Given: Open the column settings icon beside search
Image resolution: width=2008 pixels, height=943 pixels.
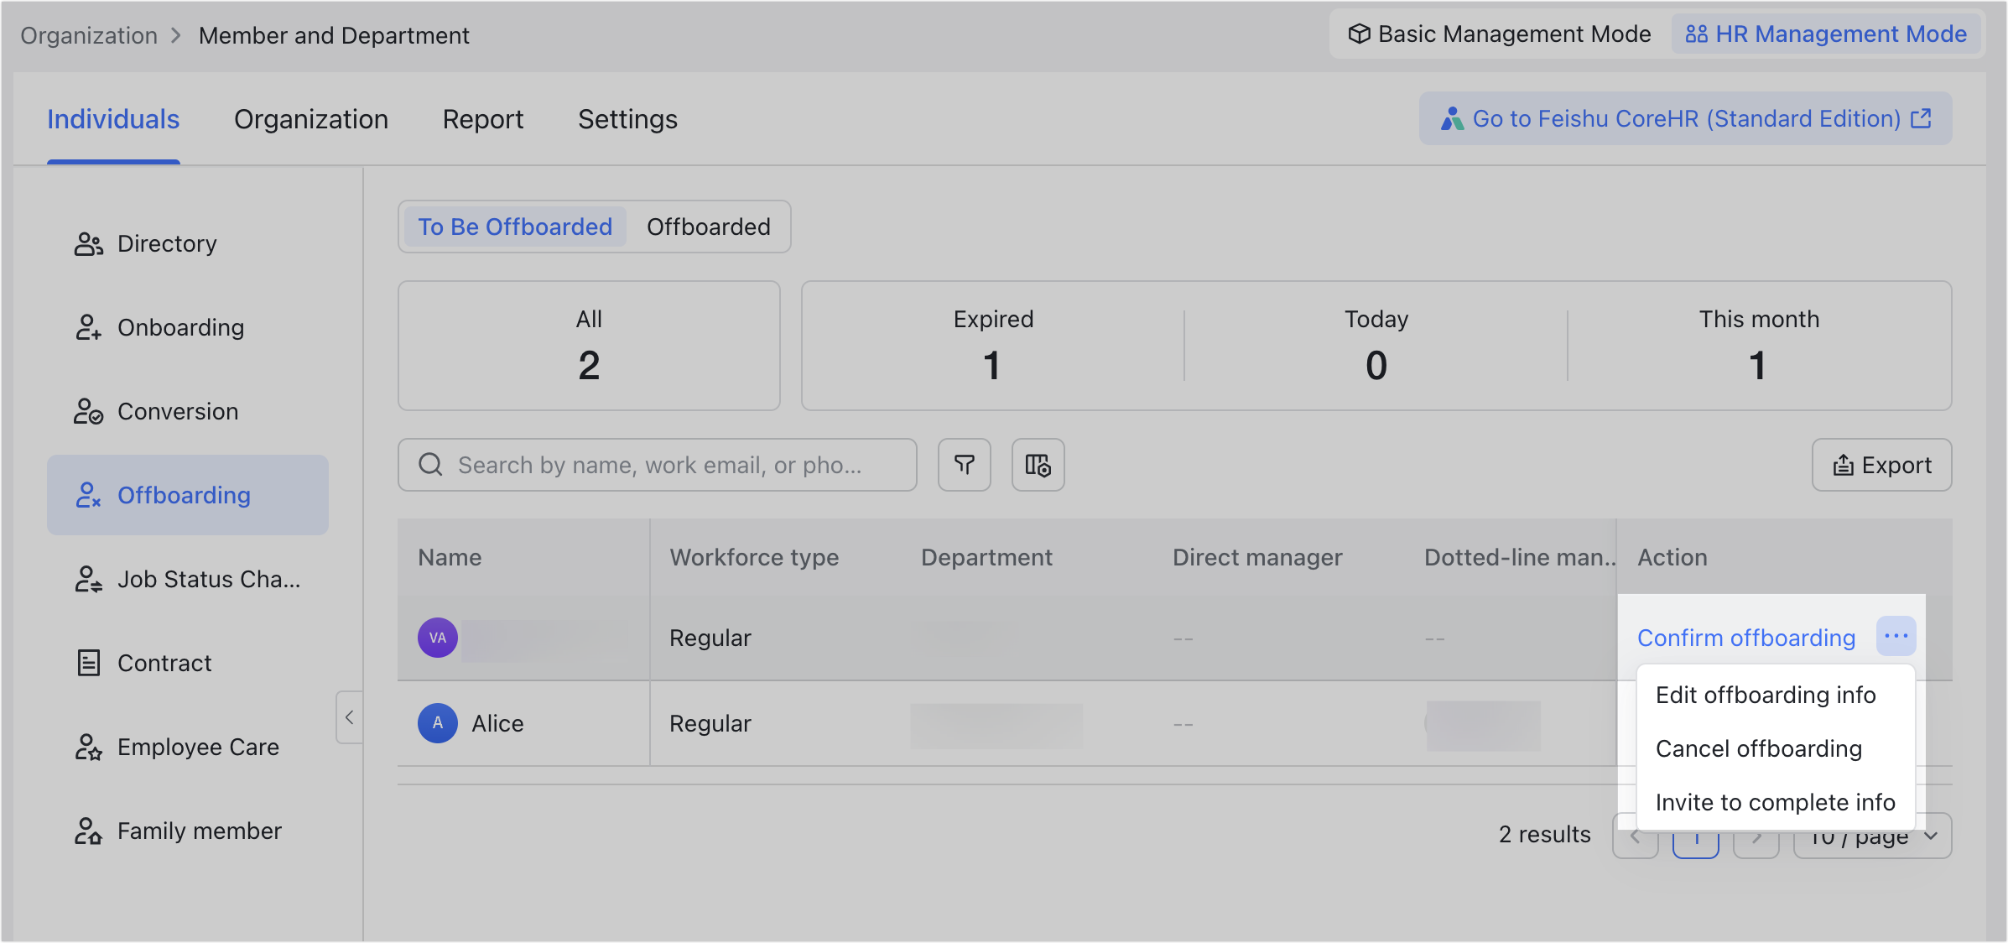Looking at the screenshot, I should (x=1038, y=465).
